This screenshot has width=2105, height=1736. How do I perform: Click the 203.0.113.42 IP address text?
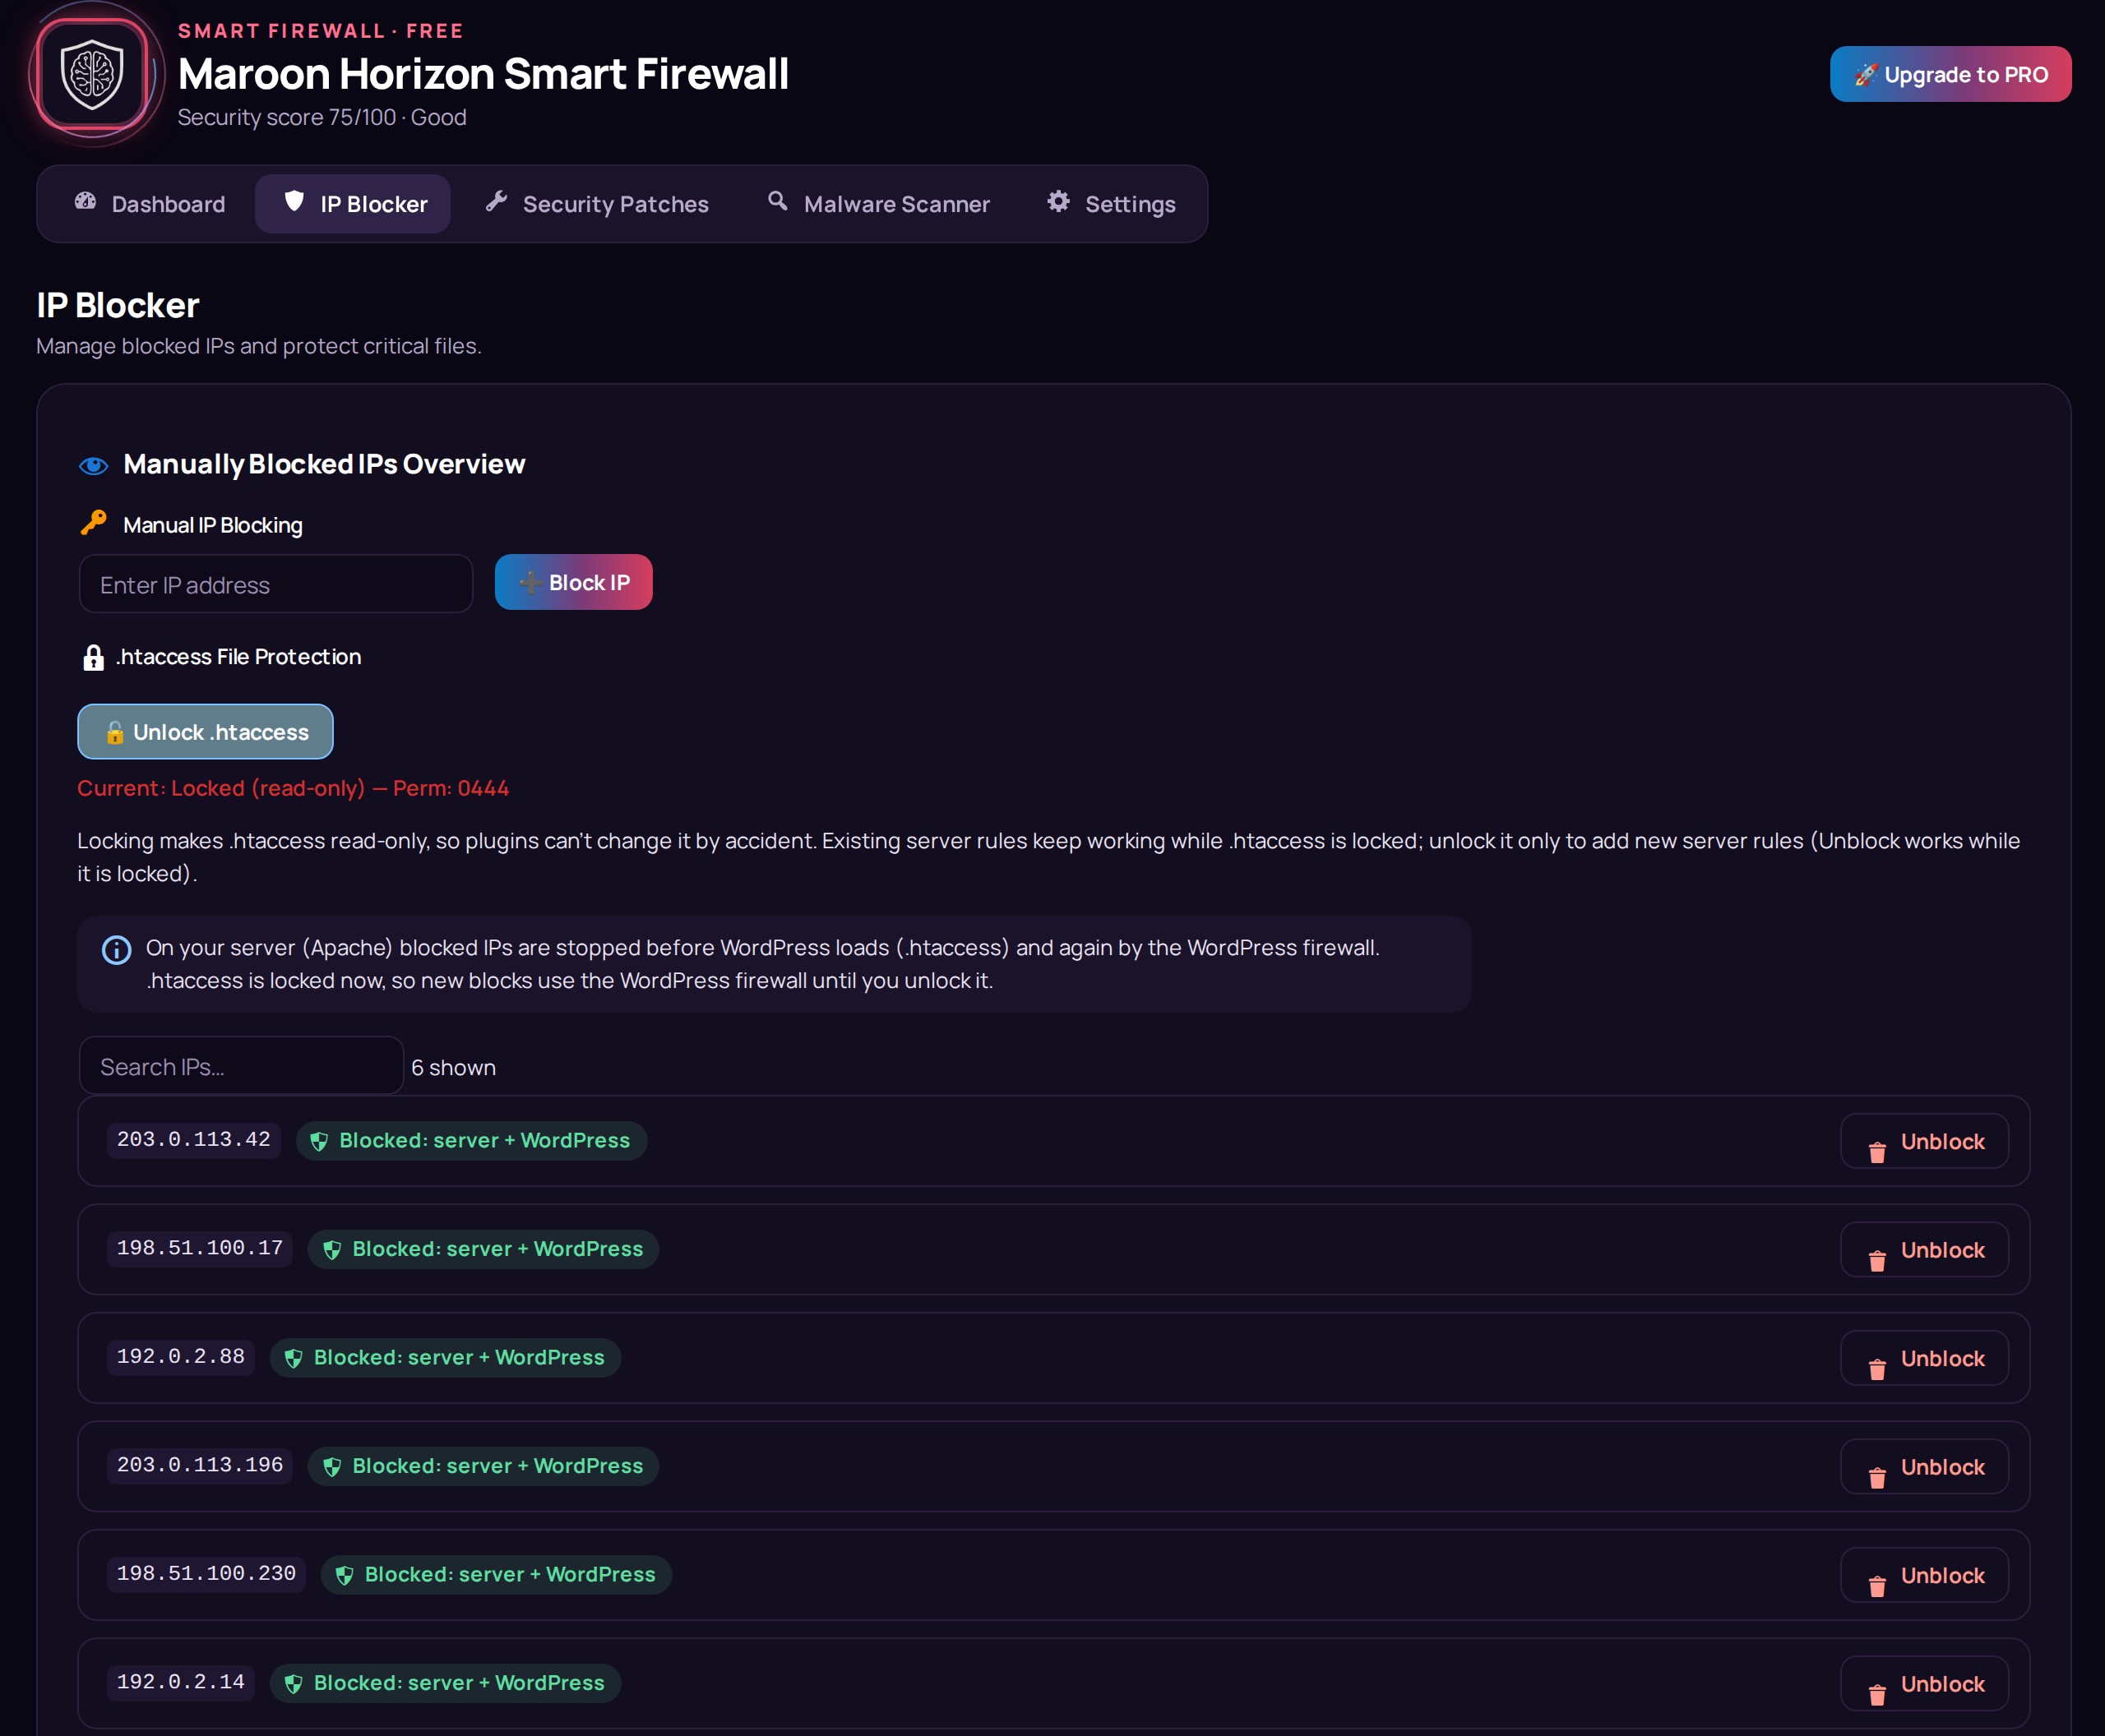194,1140
